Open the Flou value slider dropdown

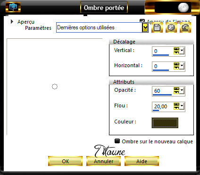[182, 106]
